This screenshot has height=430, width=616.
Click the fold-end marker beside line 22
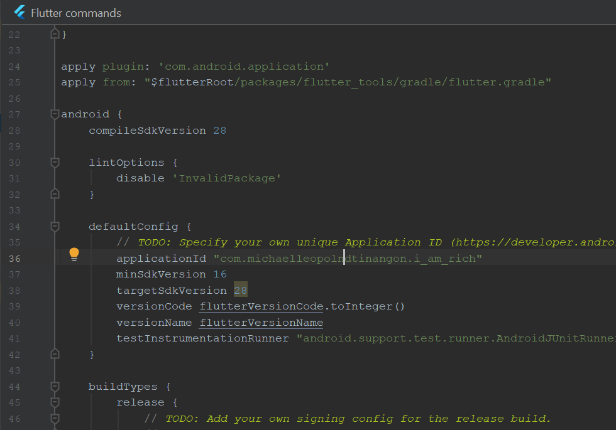tap(54, 34)
